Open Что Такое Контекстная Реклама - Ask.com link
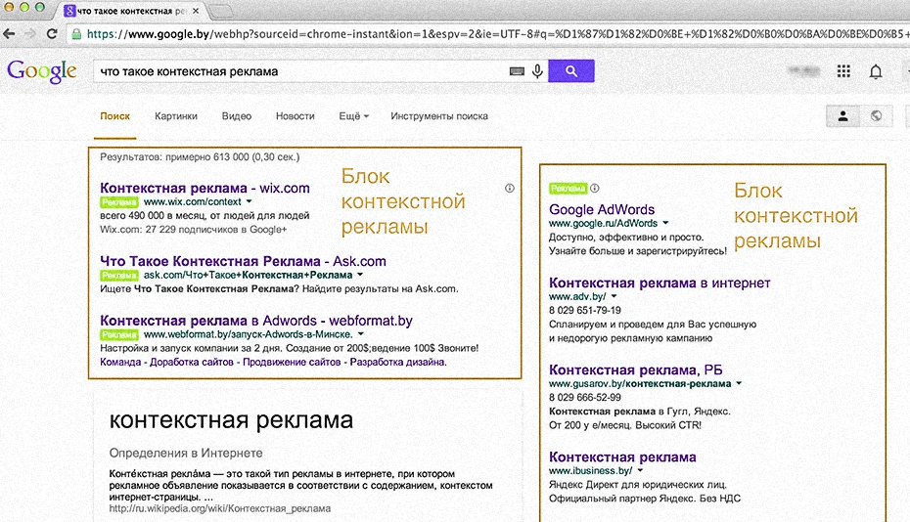 click(x=244, y=261)
